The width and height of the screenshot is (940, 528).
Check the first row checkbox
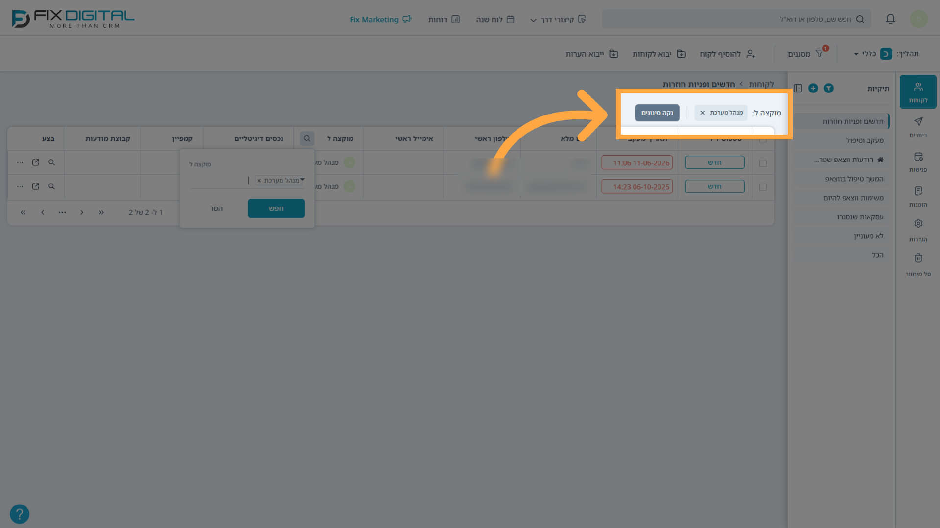coord(763,163)
